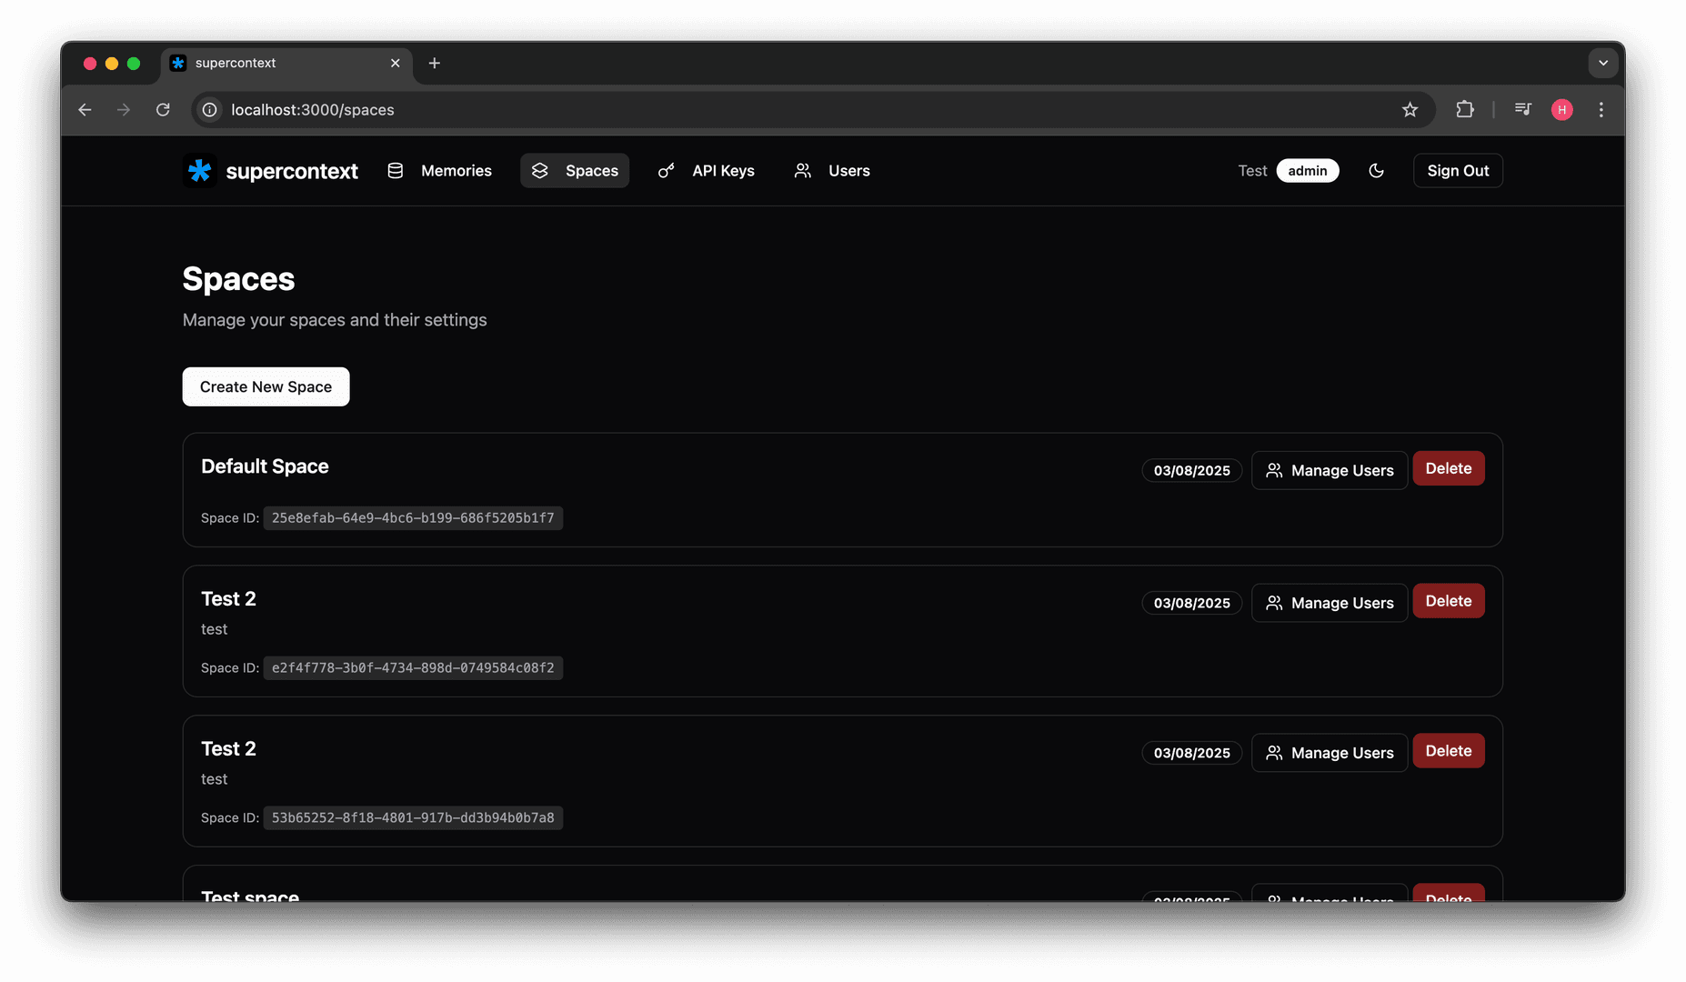Viewport: 1686px width, 982px height.
Task: Reload the current page
Action: click(163, 110)
